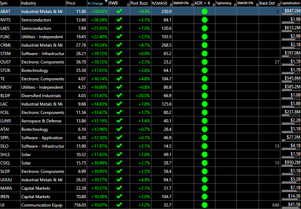Click OUST Black Dot value 27
The height and width of the screenshot is (209, 301).
[x=277, y=62]
